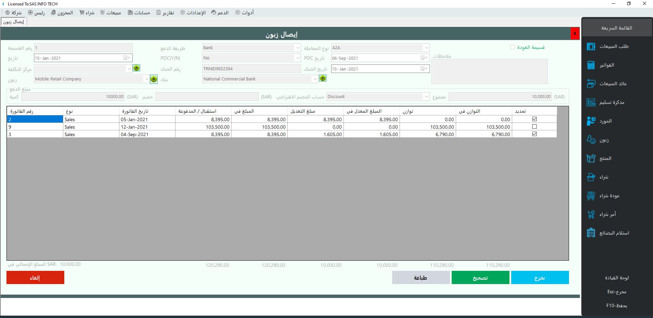Select invoice date cell 12-Jan-2021
653x318 pixels.
click(x=147, y=127)
